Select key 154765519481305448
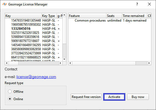Viewport: 156px width, 110px height. coord(26,20)
